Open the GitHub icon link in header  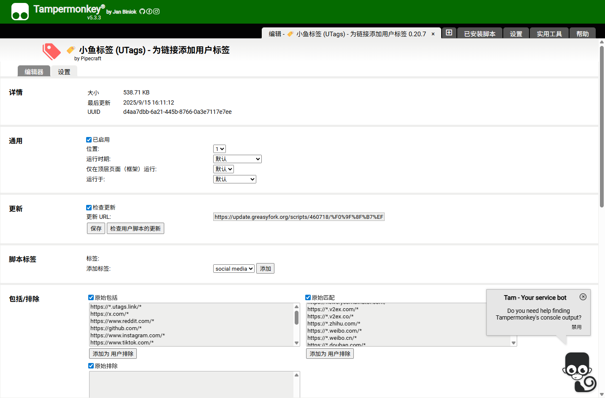tap(142, 11)
